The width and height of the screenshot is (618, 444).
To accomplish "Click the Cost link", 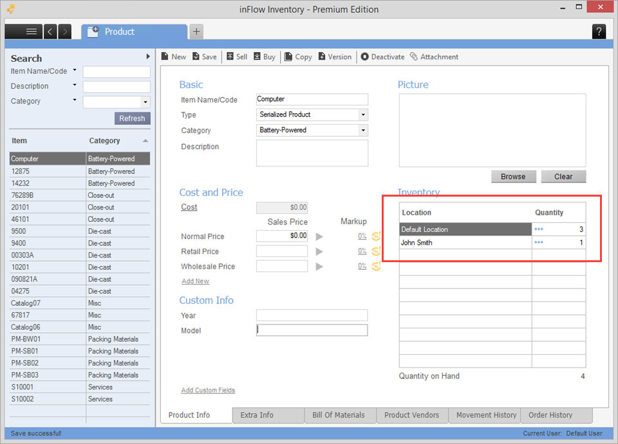I will 189,208.
